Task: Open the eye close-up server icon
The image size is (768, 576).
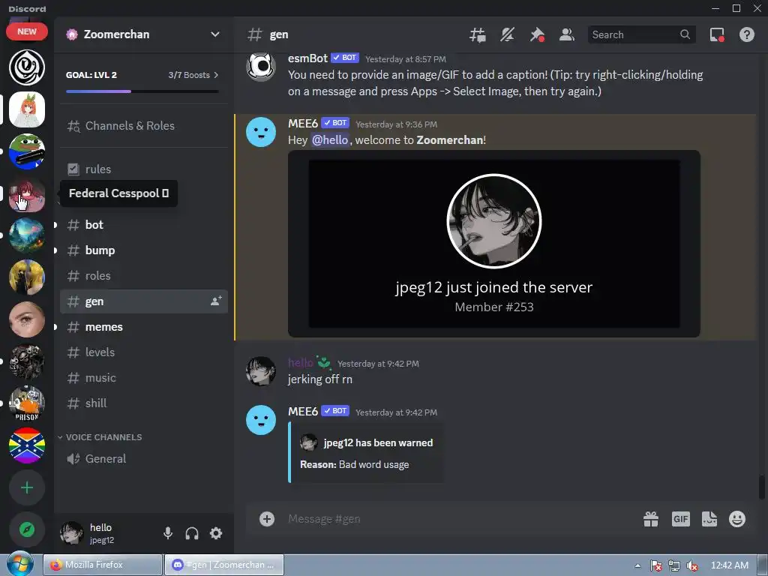Action: tap(27, 319)
